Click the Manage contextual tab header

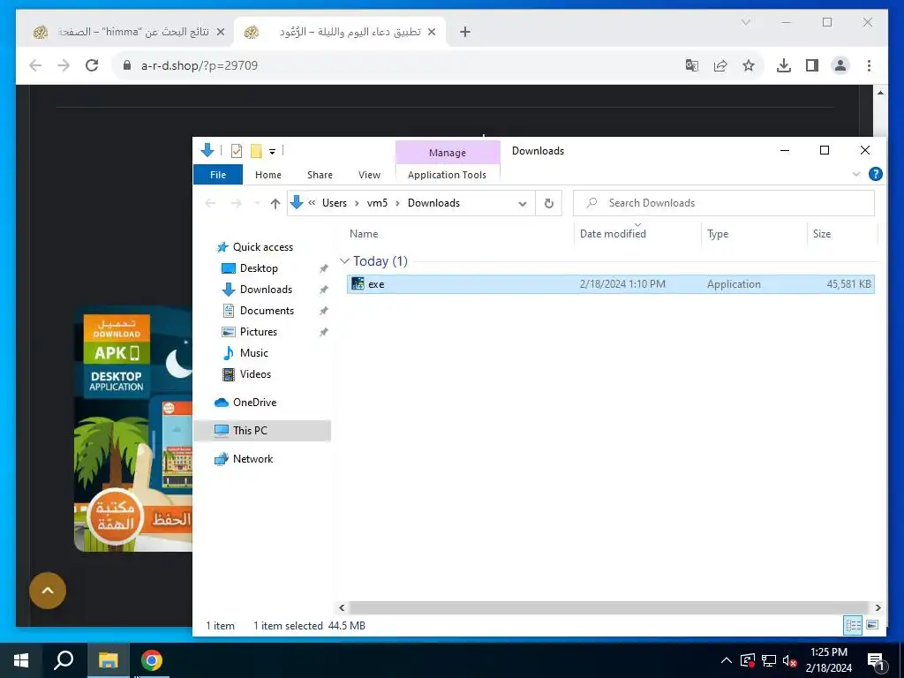(x=448, y=153)
